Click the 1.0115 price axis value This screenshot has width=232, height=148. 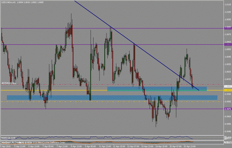pyautogui.click(x=228, y=4)
